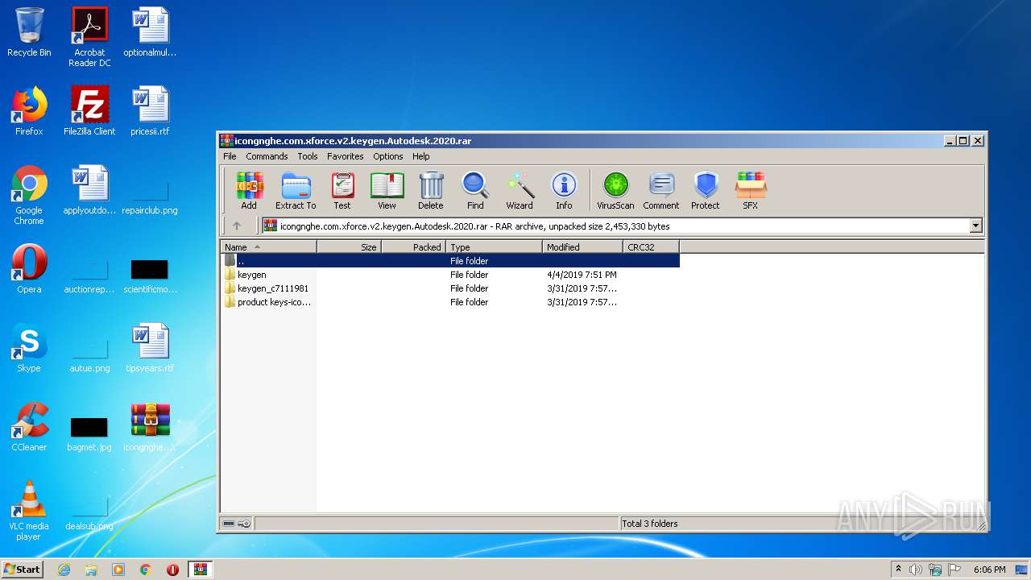Click WinRAR taskbar button
The width and height of the screenshot is (1031, 580).
coord(200,570)
